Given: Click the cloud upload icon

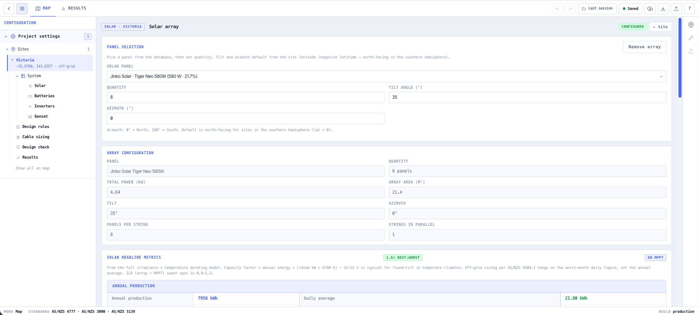Looking at the screenshot, I should click(650, 8).
